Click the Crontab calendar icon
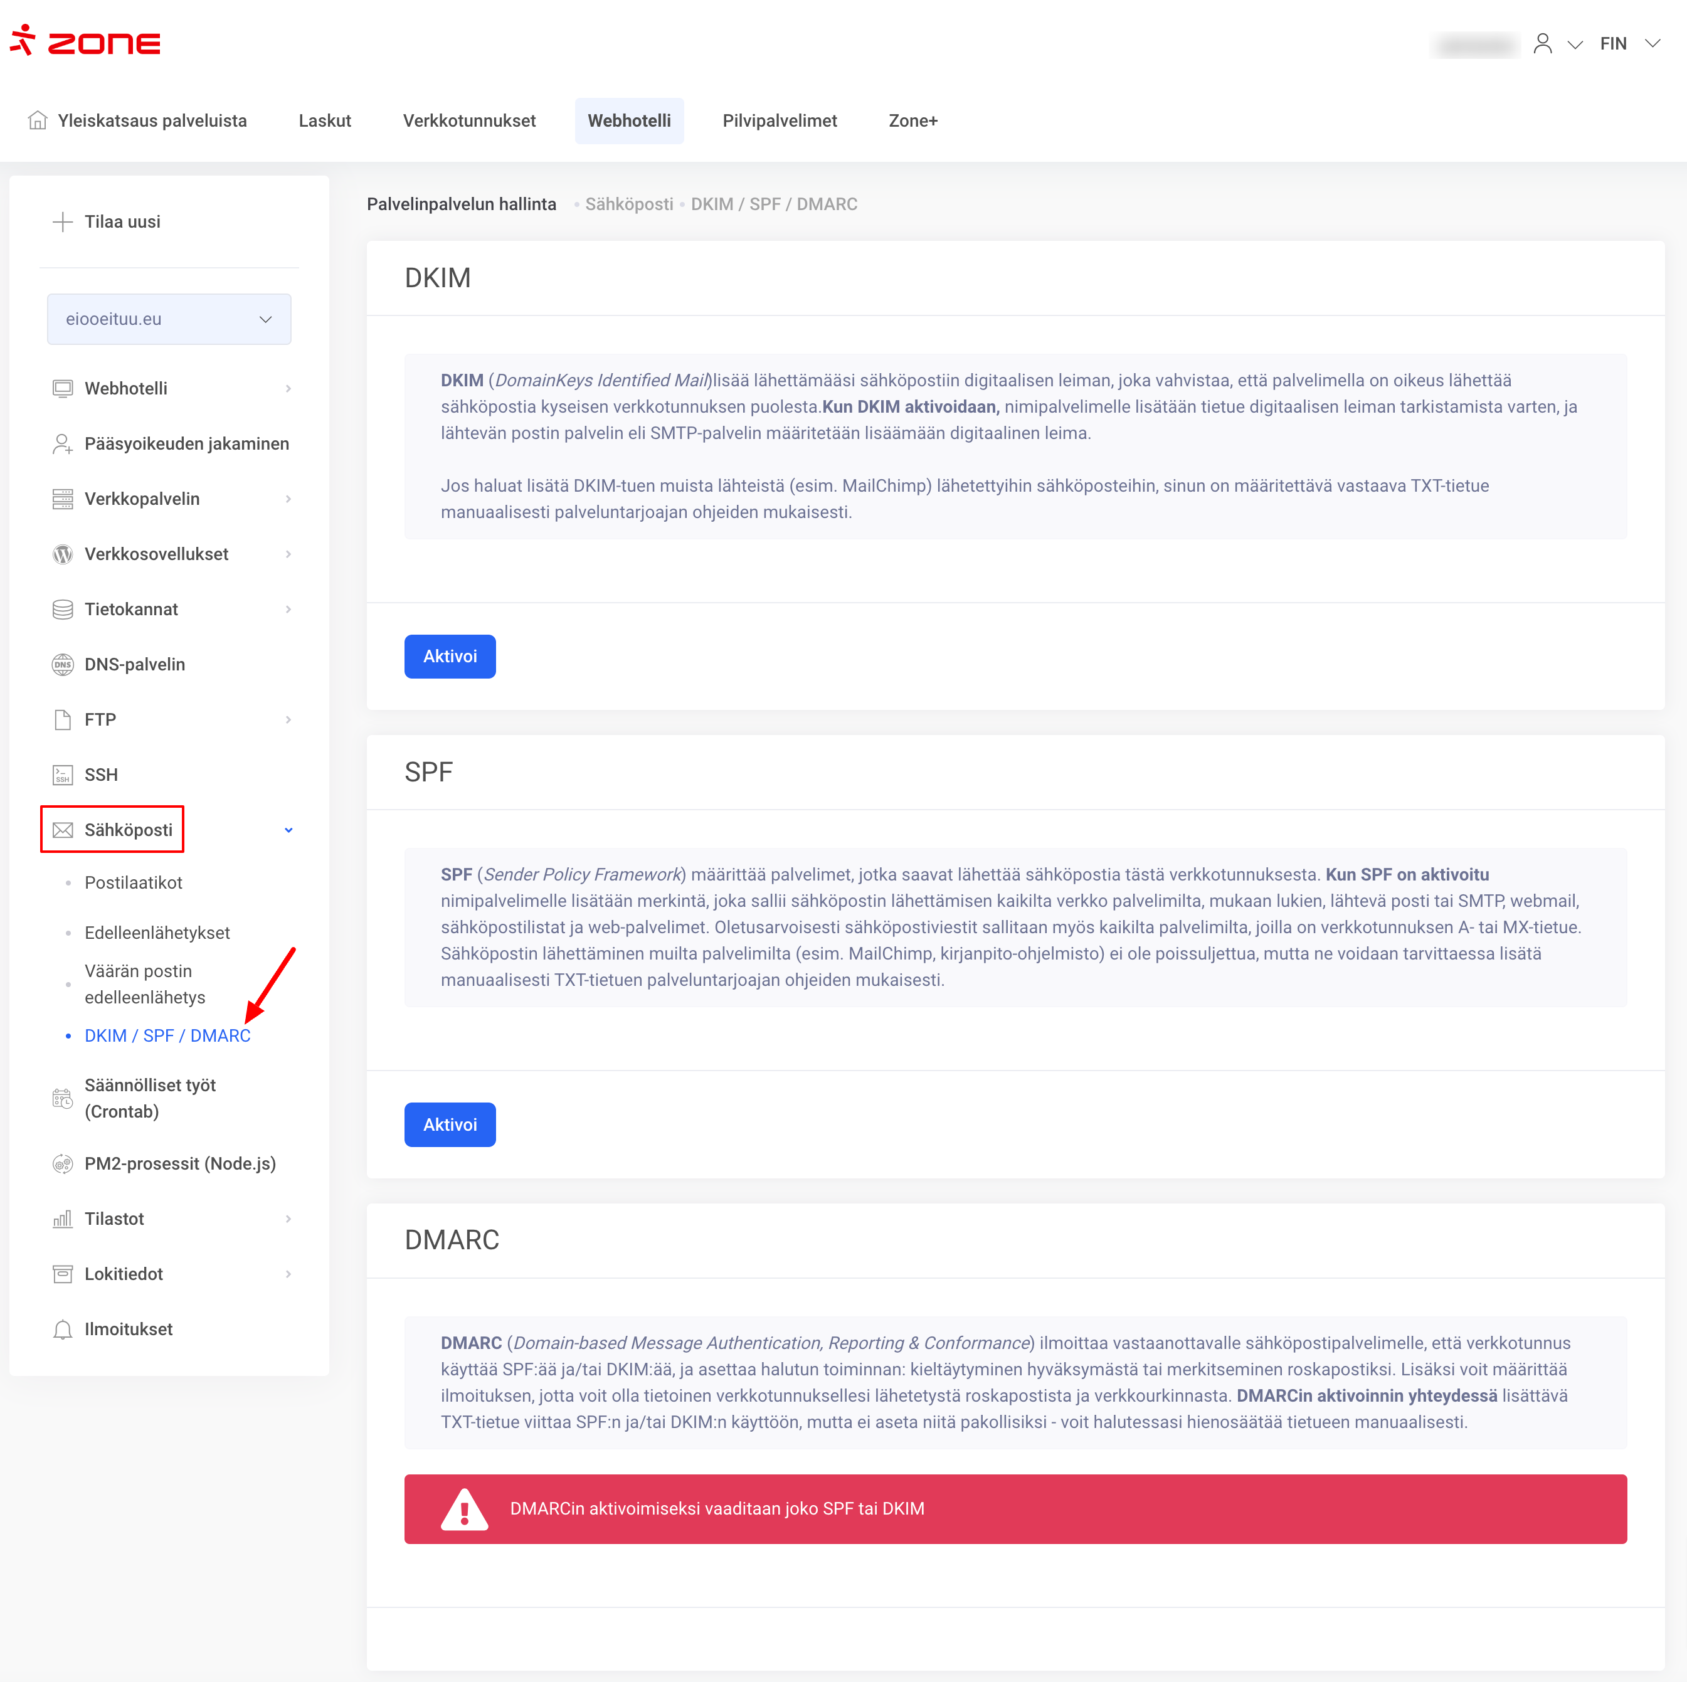This screenshot has width=1687, height=1682. pos(63,1099)
